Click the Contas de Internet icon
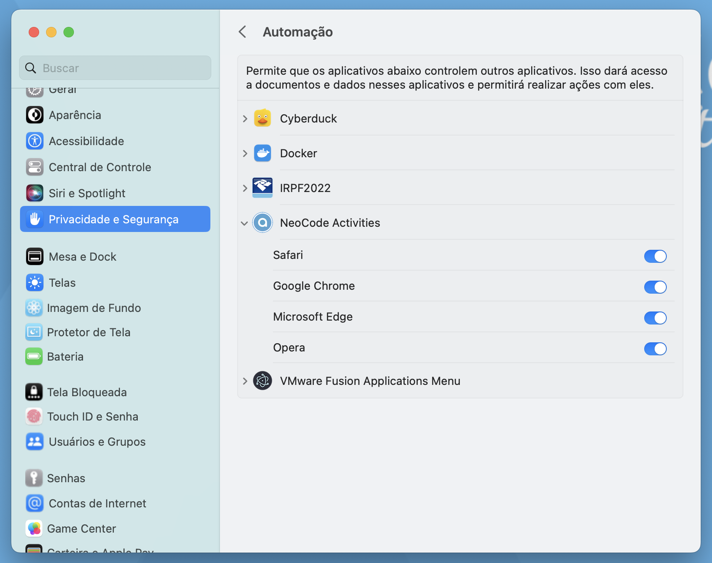The height and width of the screenshot is (563, 712). (35, 503)
